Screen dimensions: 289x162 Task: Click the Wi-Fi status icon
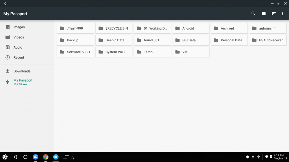266,157
